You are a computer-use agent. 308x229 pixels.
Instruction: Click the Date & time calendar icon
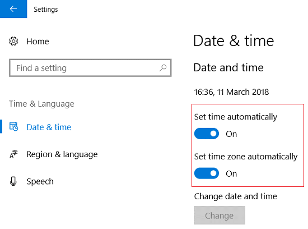(14, 126)
